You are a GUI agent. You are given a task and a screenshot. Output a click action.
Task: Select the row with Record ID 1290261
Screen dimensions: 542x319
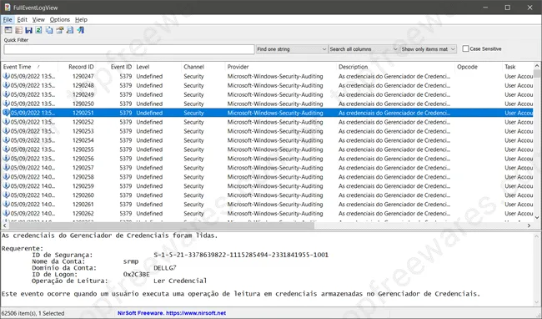point(268,205)
